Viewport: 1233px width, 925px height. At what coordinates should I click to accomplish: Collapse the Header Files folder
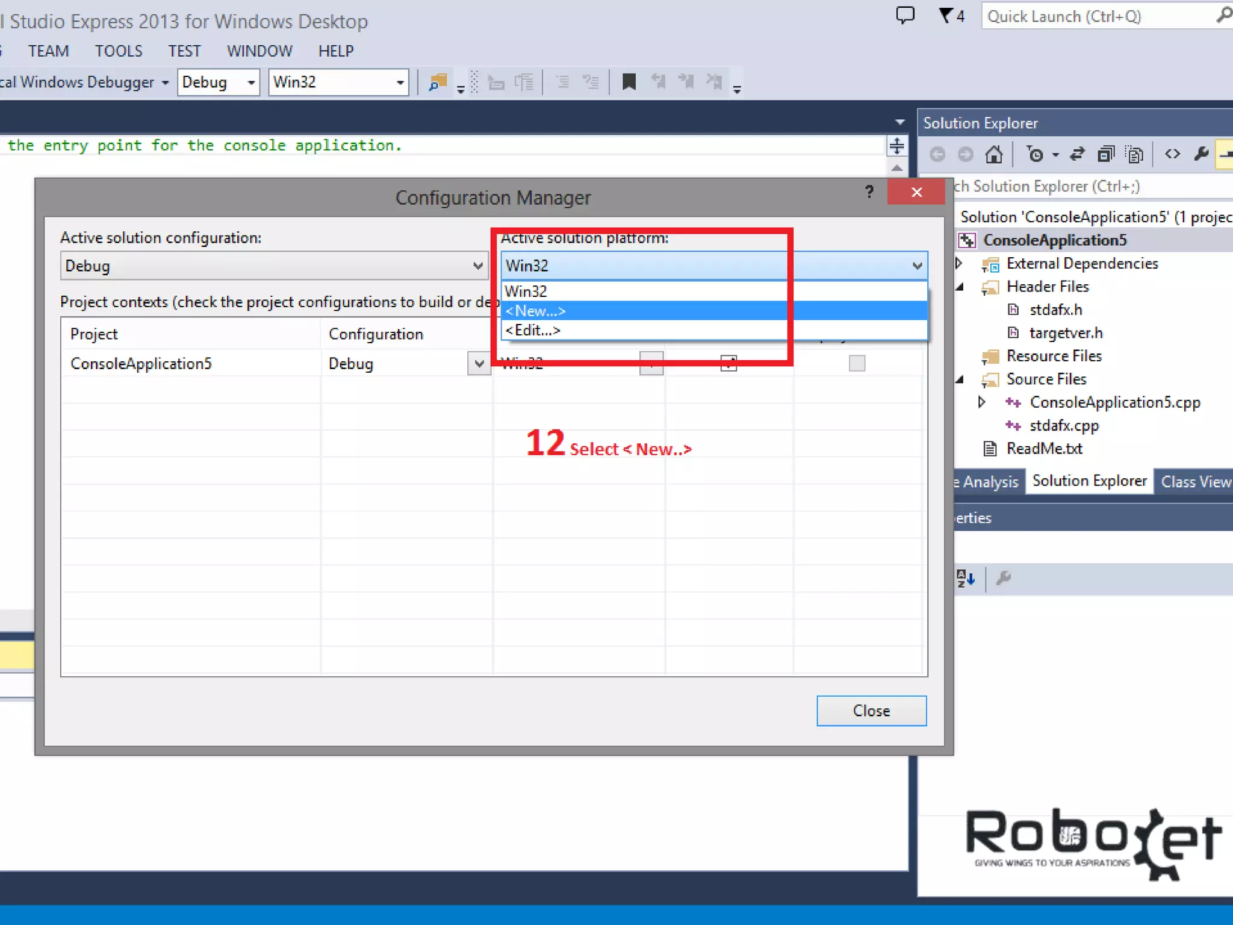[x=960, y=287]
